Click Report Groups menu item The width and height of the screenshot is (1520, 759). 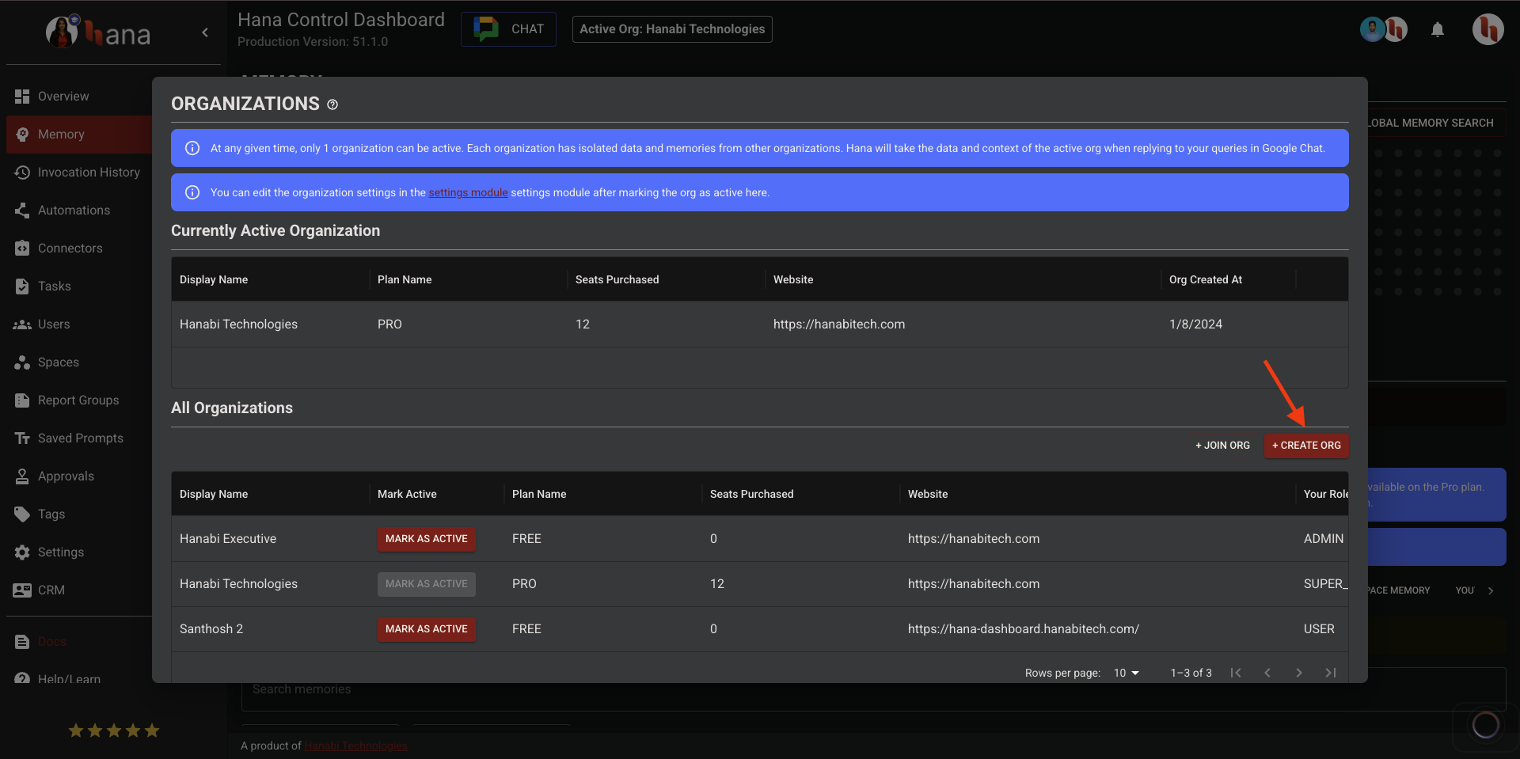[78, 400]
